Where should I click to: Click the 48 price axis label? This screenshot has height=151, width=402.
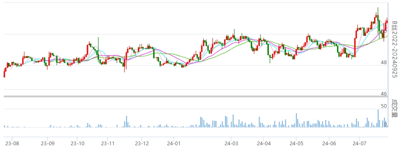[384, 63]
